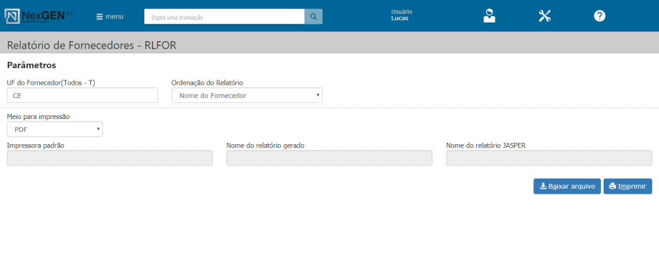The height and width of the screenshot is (260, 659).
Task: Focus the 'Digite uma transação' search box
Action: (x=224, y=17)
